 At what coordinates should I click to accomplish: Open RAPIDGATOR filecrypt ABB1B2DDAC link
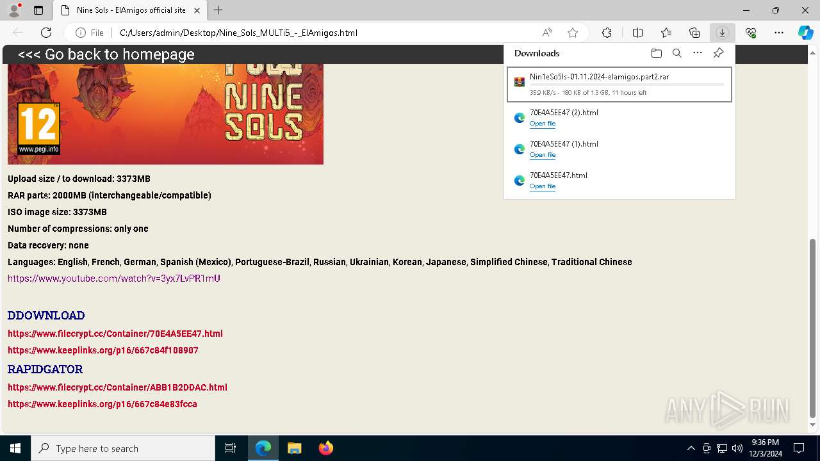117,387
